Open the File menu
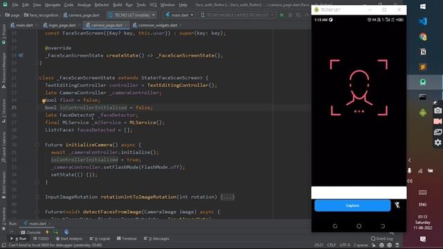443x249 pixels. coord(15,5)
